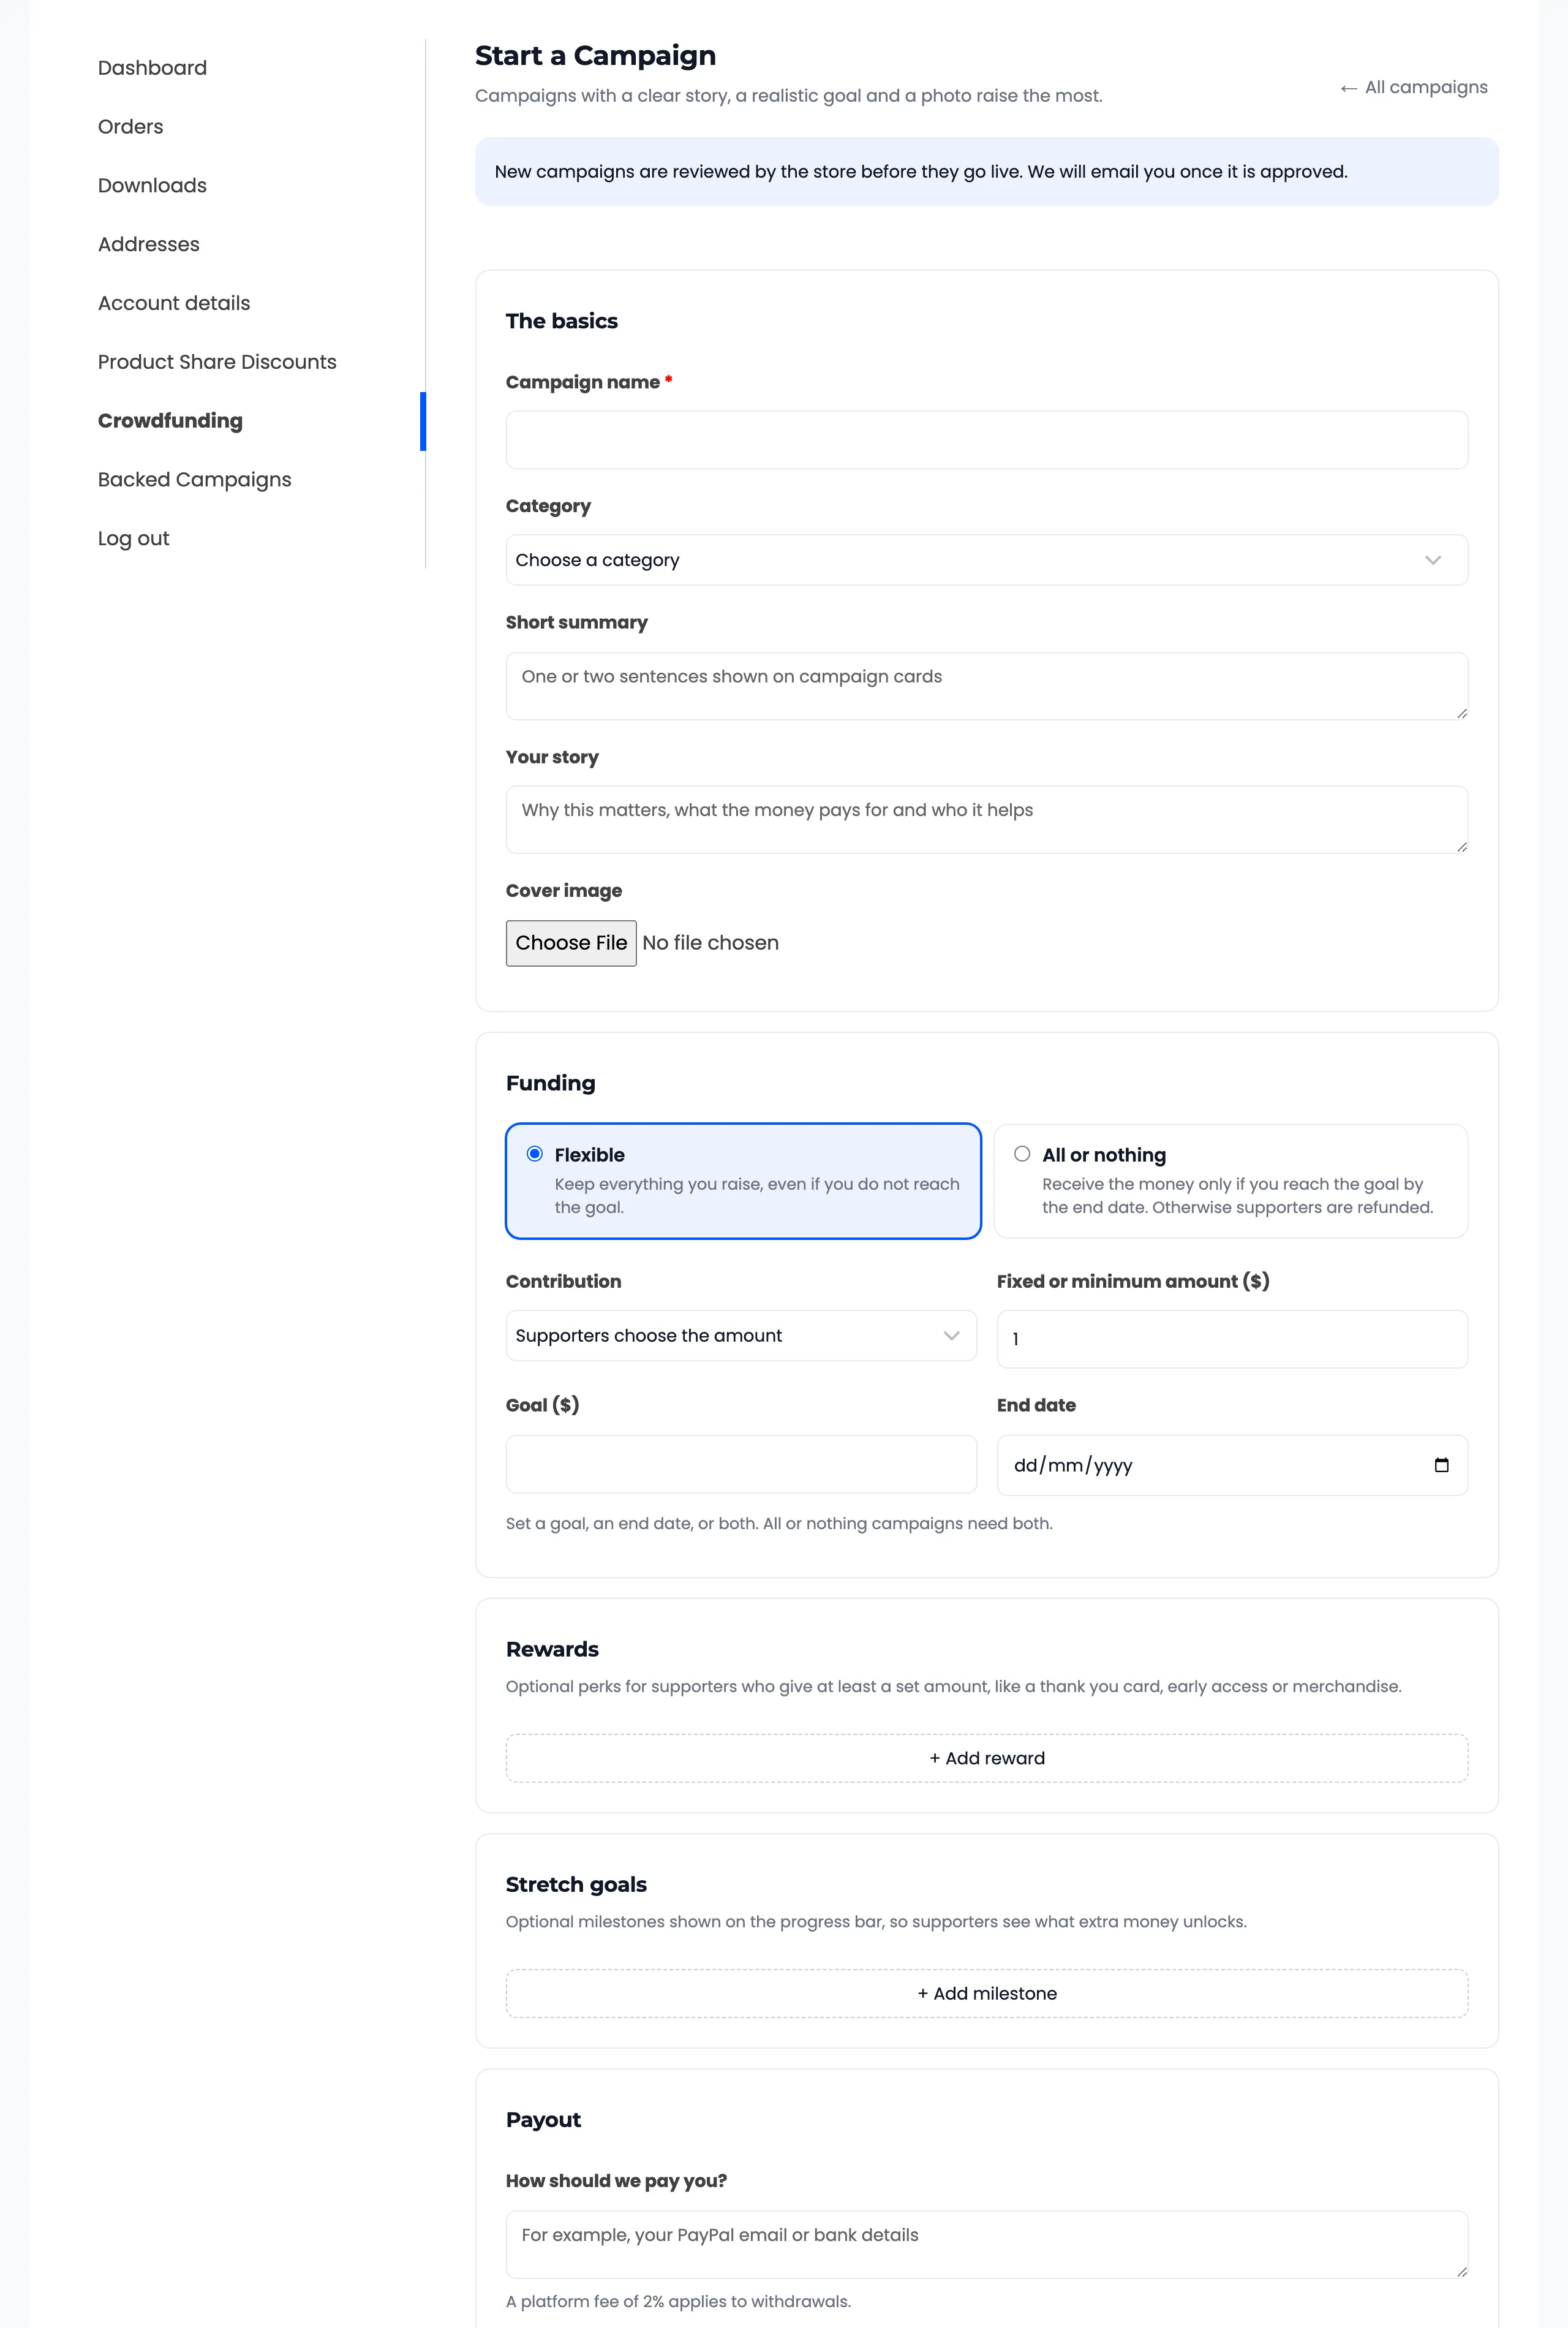
Task: Expand the Supporters choose the amount dropdown
Action: click(x=741, y=1336)
